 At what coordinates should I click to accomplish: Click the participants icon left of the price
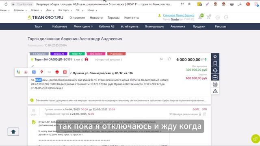(161, 59)
